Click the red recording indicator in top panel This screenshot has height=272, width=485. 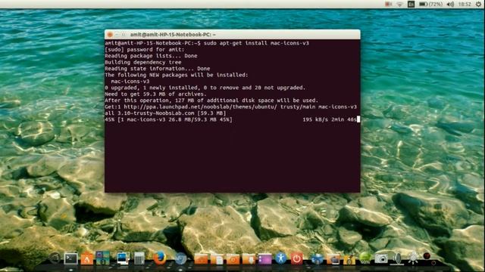click(x=389, y=4)
